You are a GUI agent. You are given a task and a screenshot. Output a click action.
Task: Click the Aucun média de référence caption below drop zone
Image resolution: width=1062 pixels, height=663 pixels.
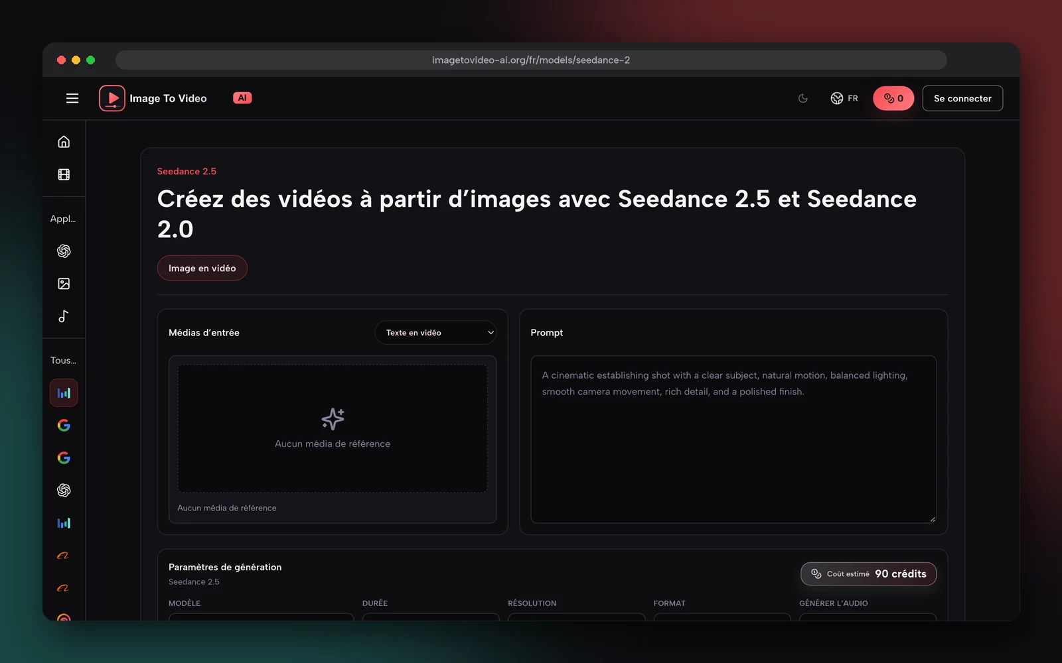(x=227, y=508)
